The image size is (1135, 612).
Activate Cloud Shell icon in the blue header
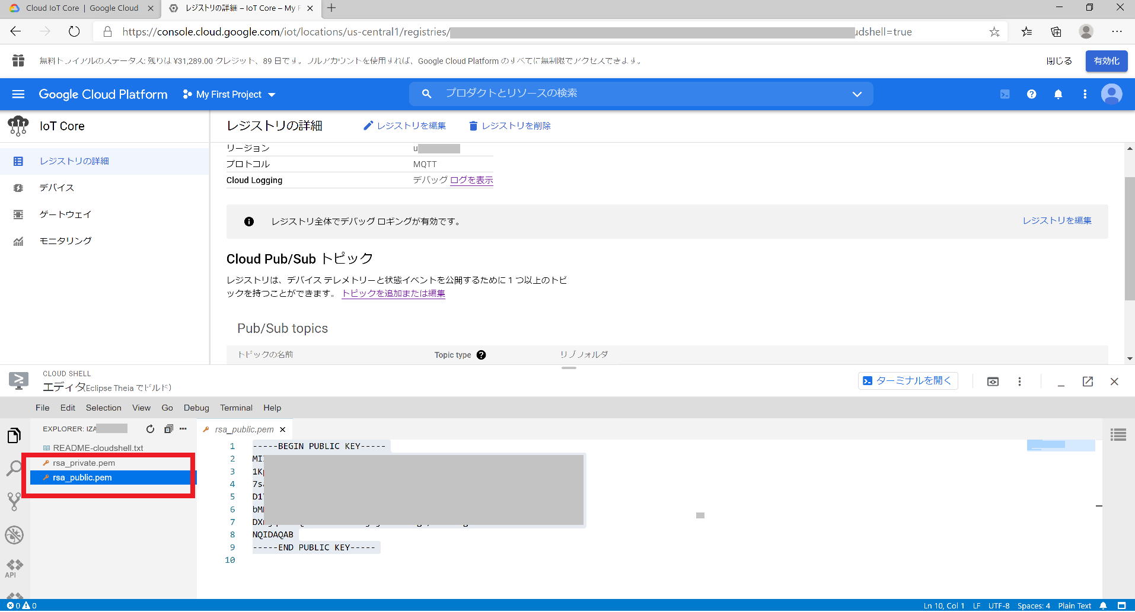(1005, 94)
